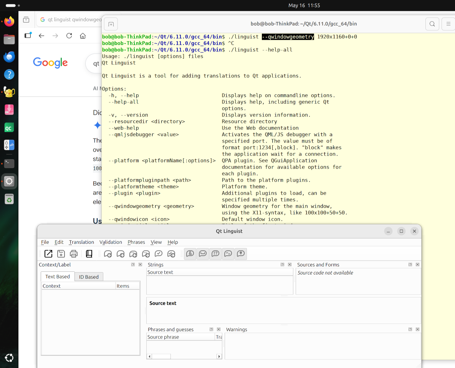Close the Context/Label dock panel
This screenshot has height=368, width=455.
tap(140, 264)
